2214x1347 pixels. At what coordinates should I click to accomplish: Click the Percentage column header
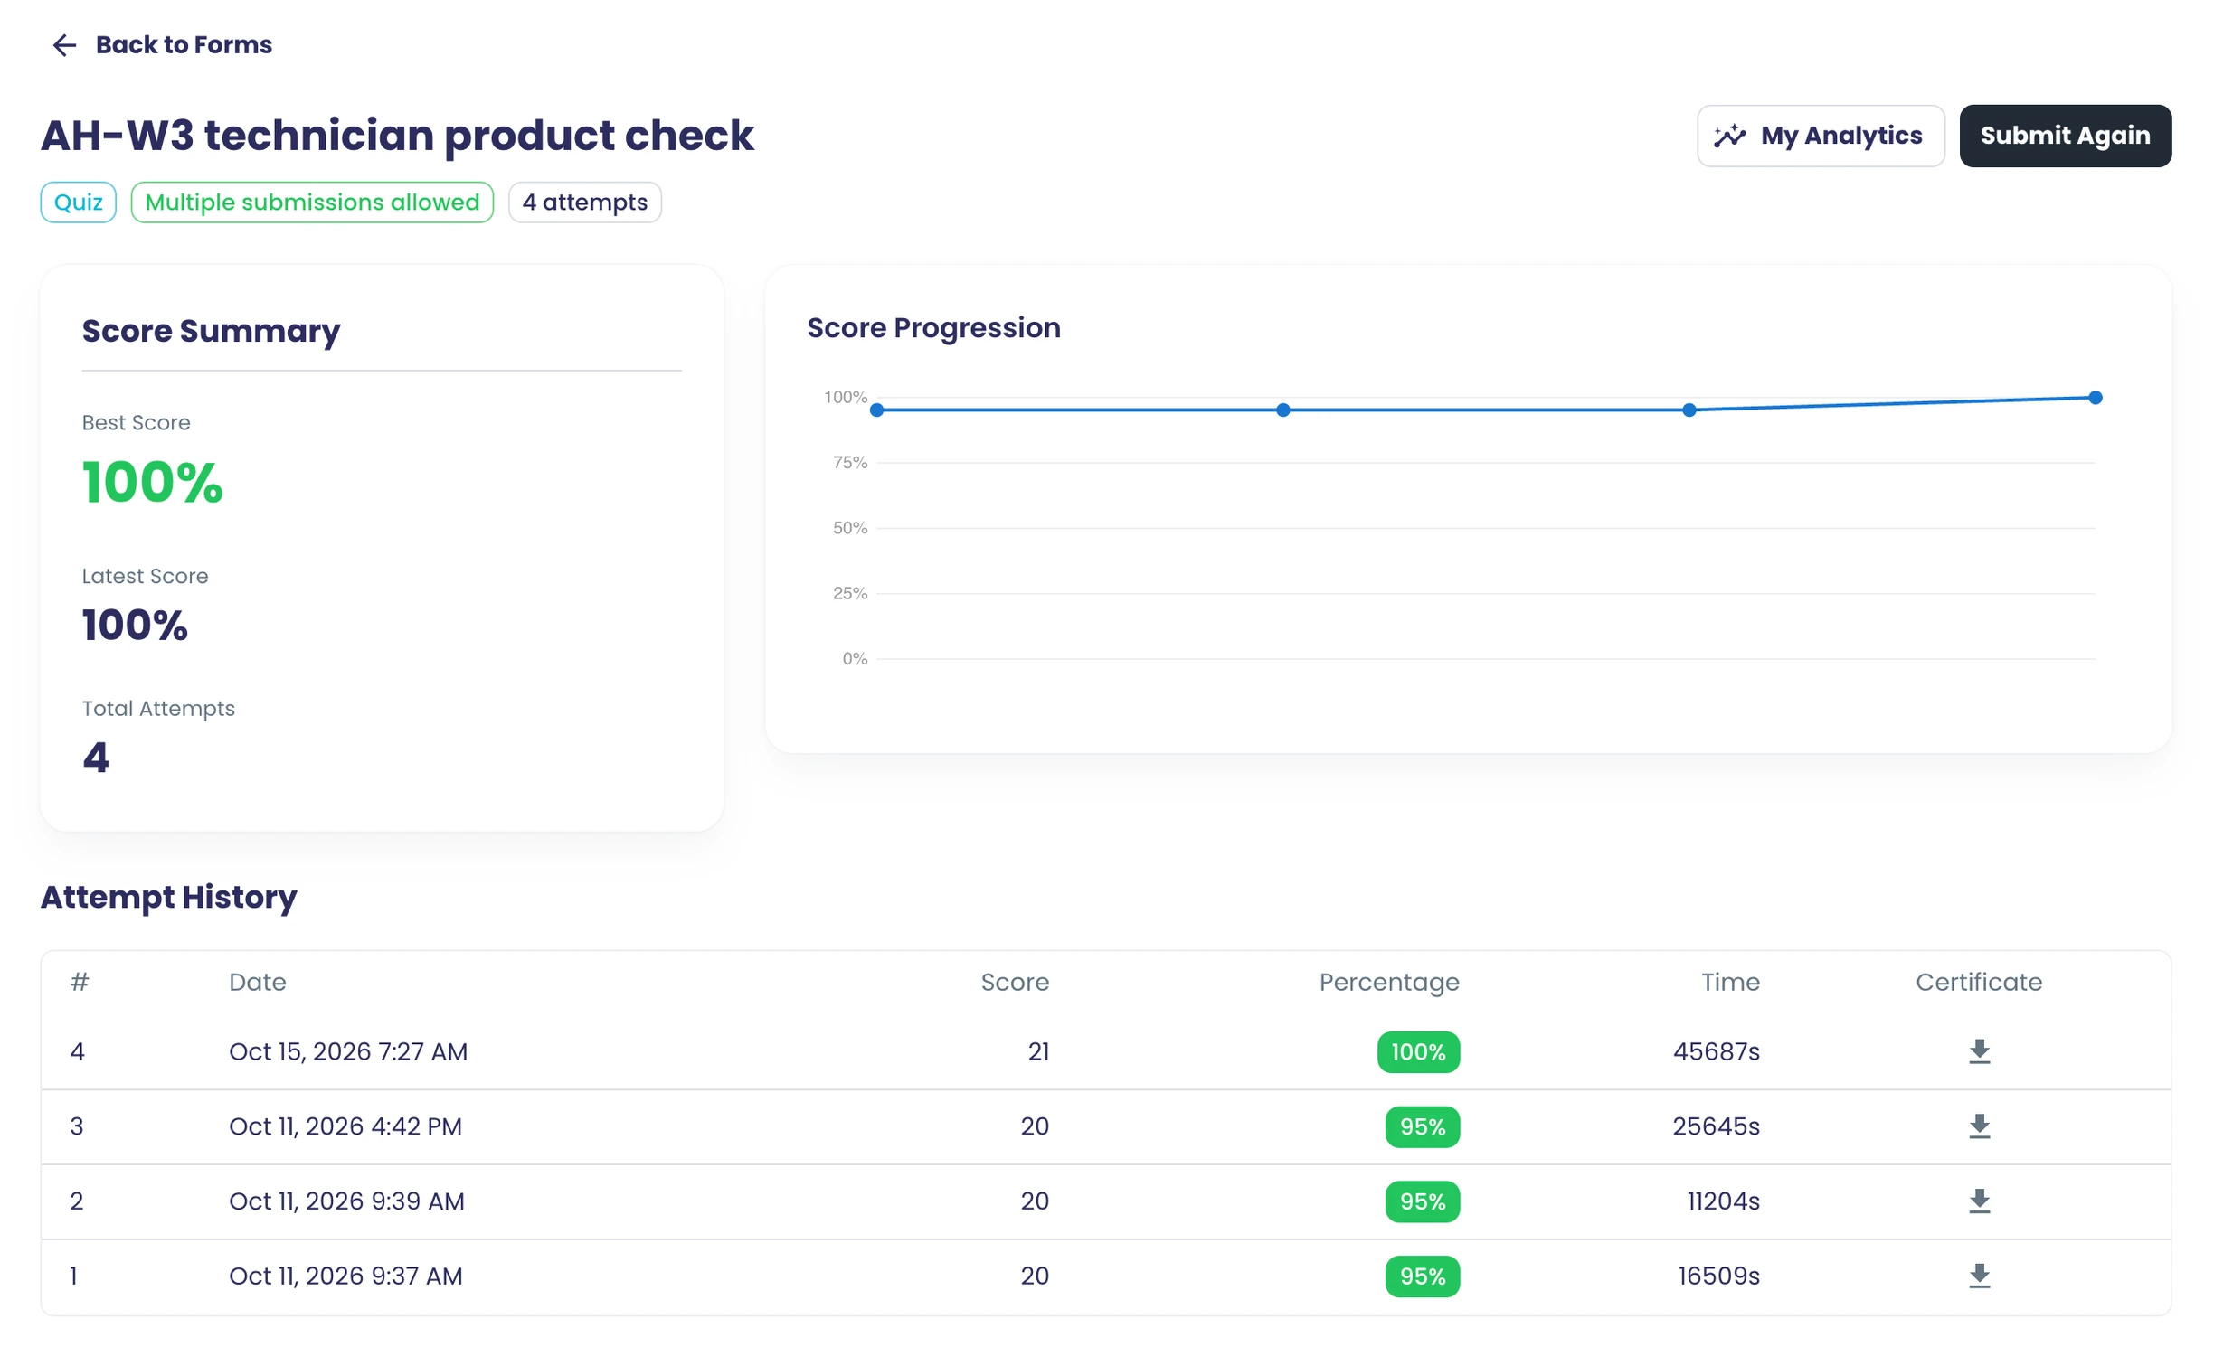[1389, 983]
